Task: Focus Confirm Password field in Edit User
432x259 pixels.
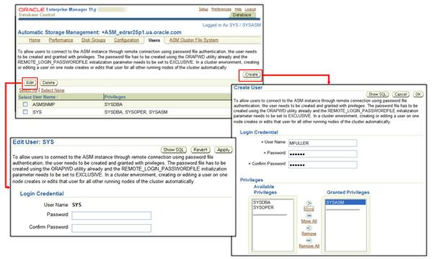Action: tap(112, 228)
